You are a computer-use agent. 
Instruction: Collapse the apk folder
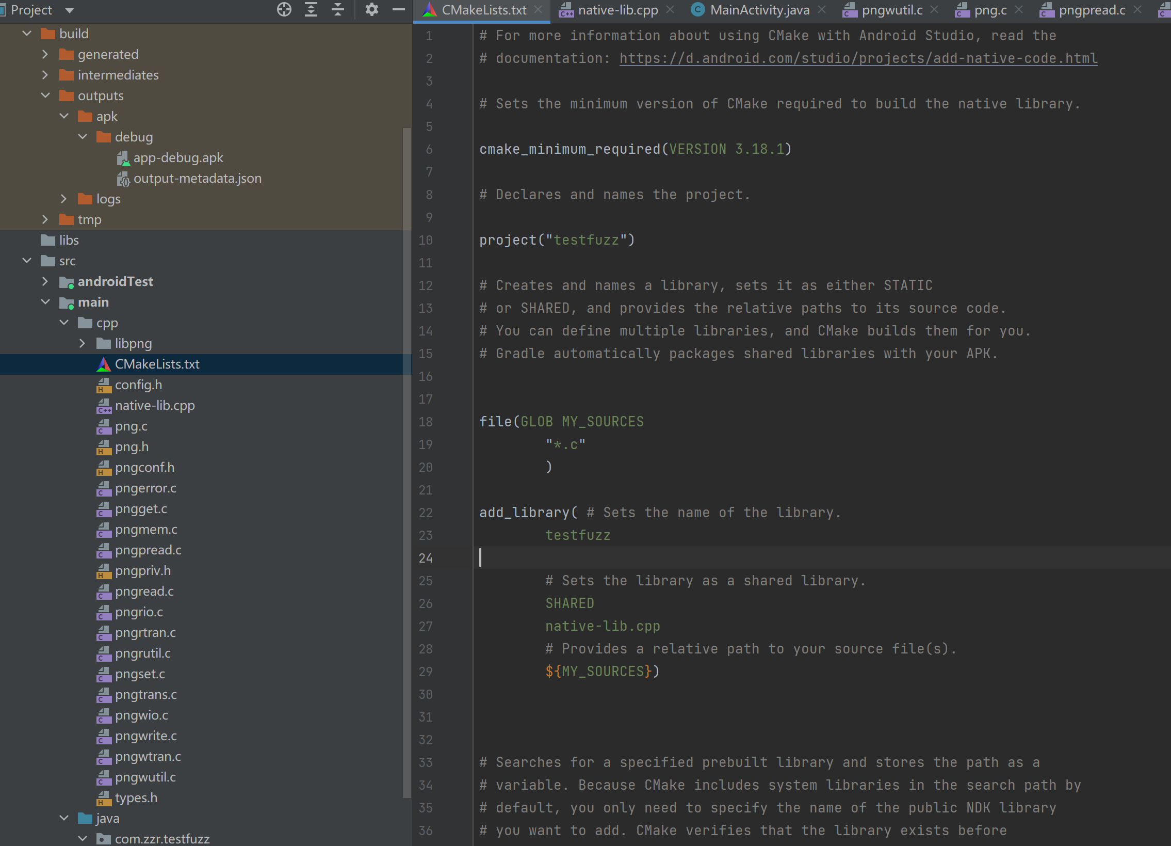pos(64,116)
